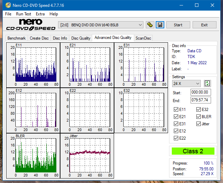Click the Start button
This screenshot has height=183, width=223.
click(x=178, y=25)
